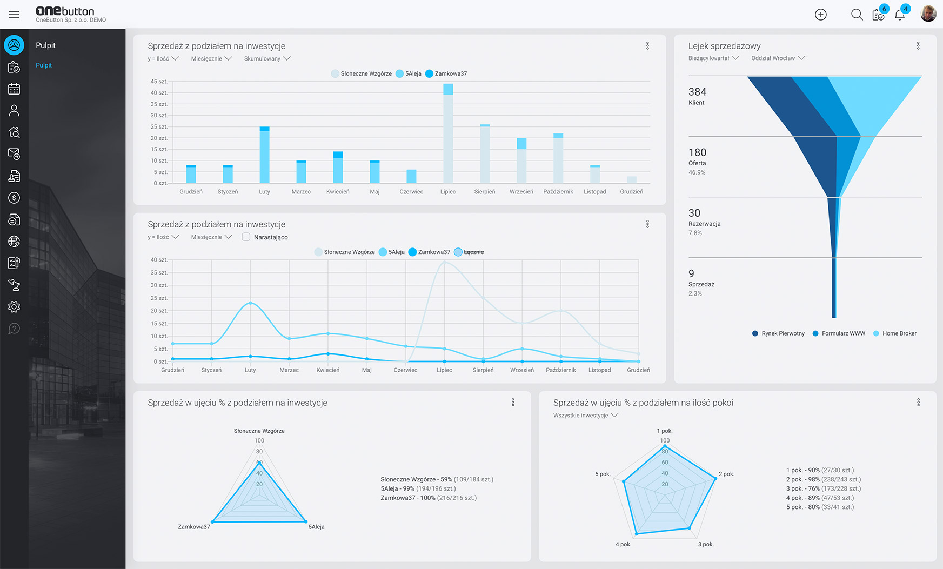Click the notifications bell icon
Viewport: 943px width, 569px height.
point(900,15)
